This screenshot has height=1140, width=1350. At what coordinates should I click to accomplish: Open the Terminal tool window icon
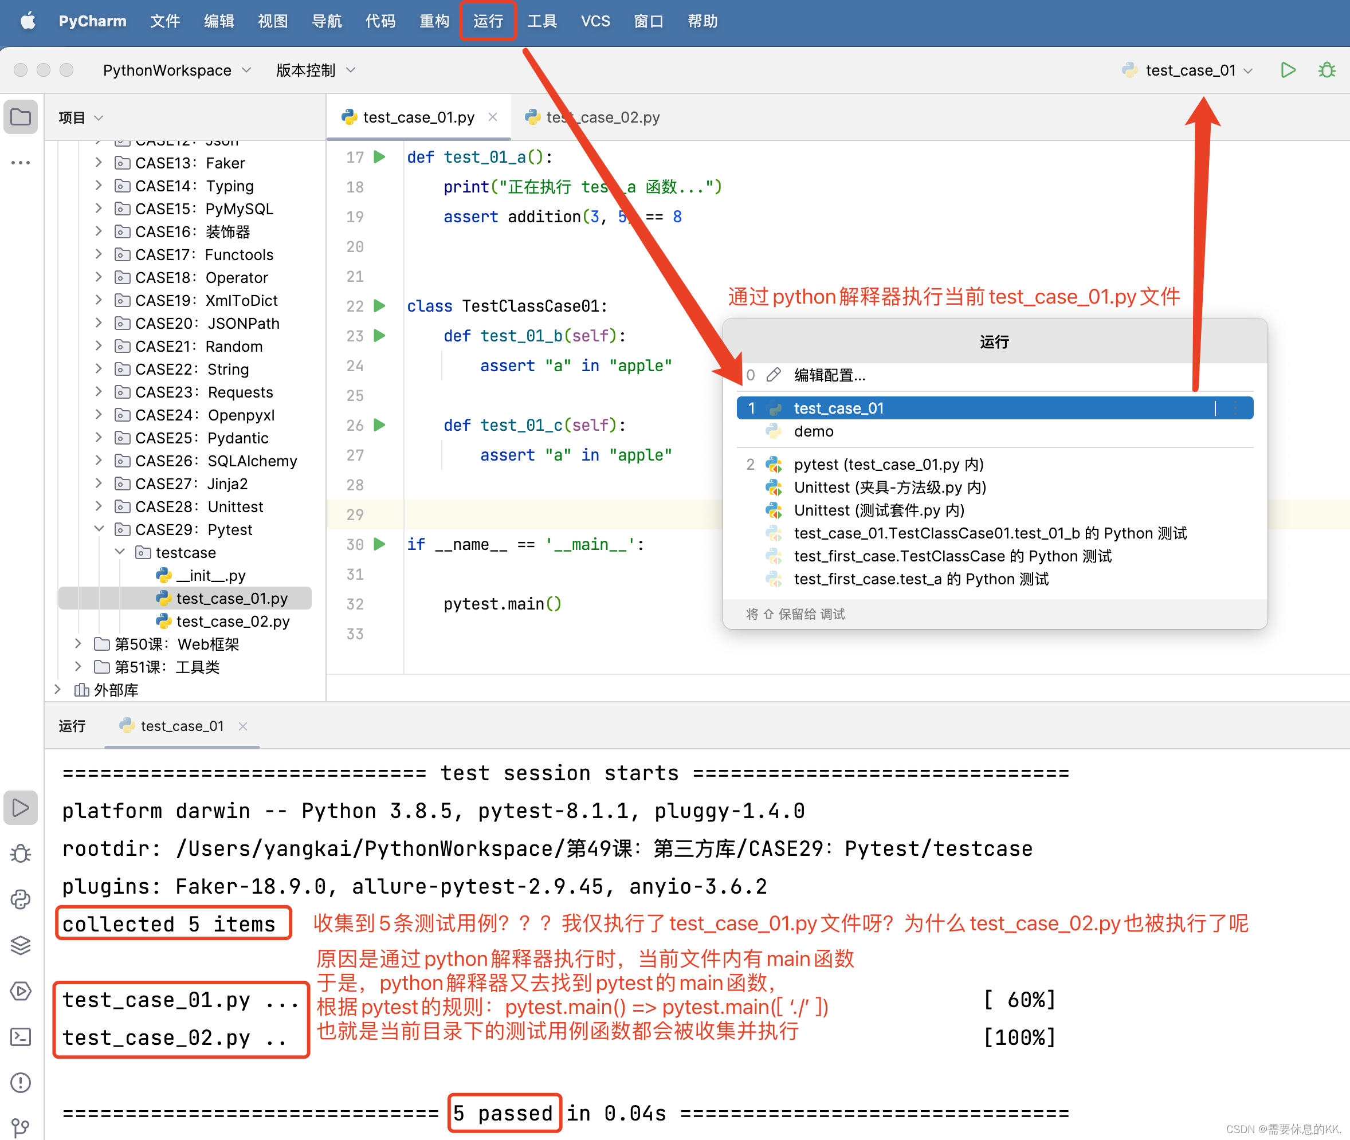click(21, 1037)
